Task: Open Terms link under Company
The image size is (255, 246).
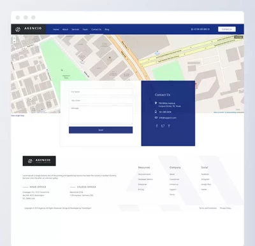Action: [x=172, y=195]
